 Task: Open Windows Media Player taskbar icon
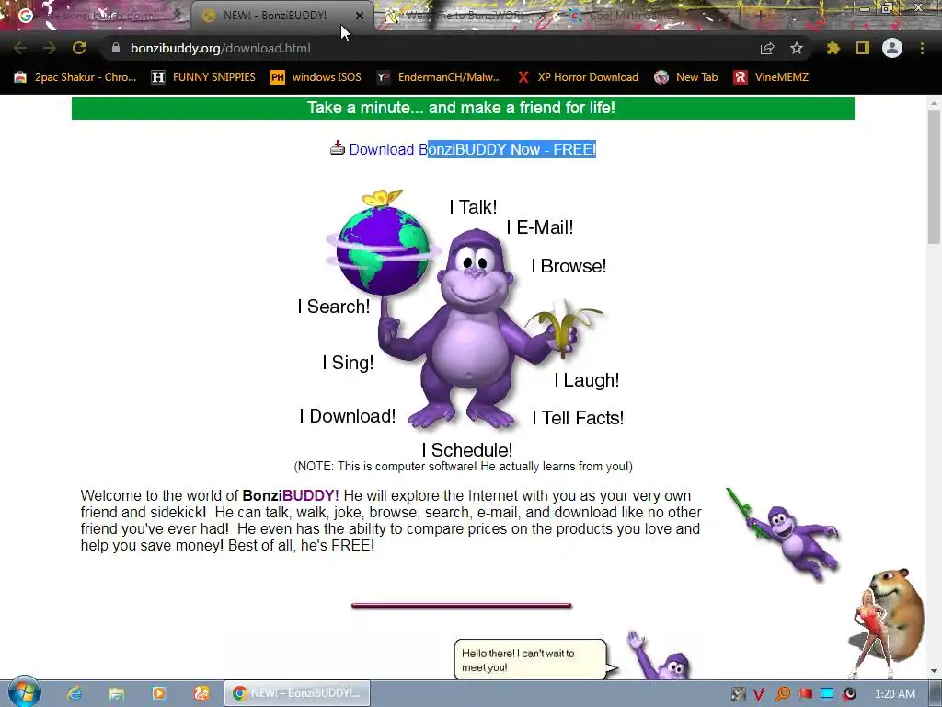[x=158, y=693]
